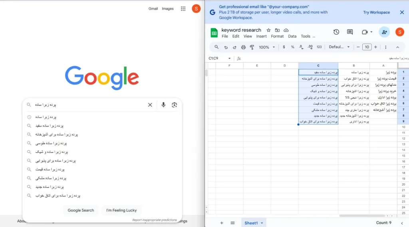Select the column C header
Image resolution: width=409 pixels, height=227 pixels.
tap(318, 66)
